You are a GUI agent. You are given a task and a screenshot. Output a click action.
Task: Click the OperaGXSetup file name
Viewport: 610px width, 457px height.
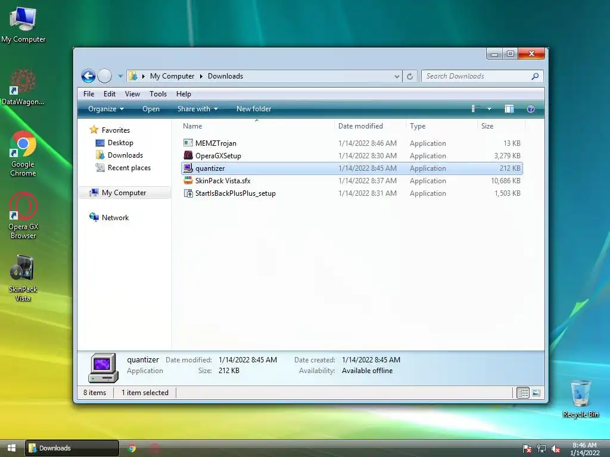[x=218, y=156]
